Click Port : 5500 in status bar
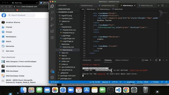Screen dimensions: 169x95 143,82
